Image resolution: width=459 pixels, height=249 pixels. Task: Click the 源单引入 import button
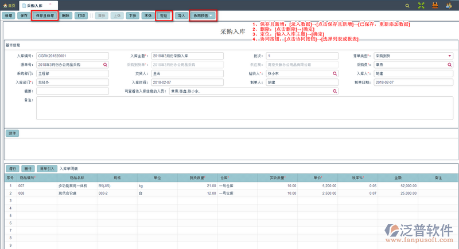click(47, 169)
